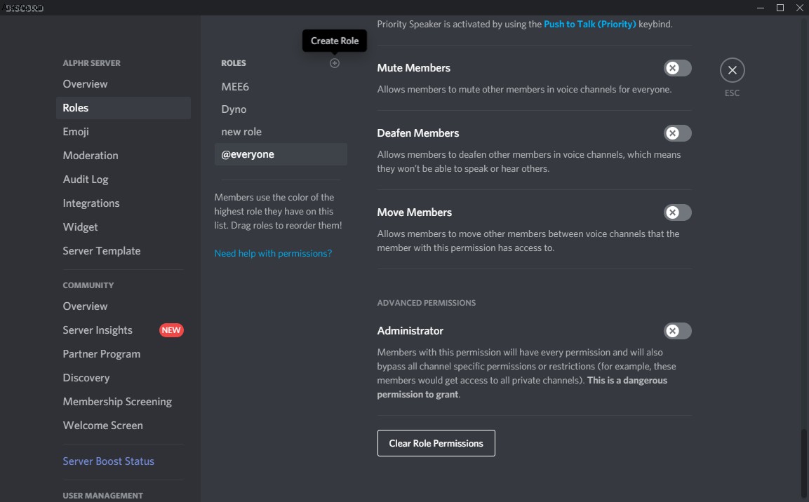Viewport: 809px width, 502px height.
Task: Open the Membership Screening page
Action: [123, 402]
